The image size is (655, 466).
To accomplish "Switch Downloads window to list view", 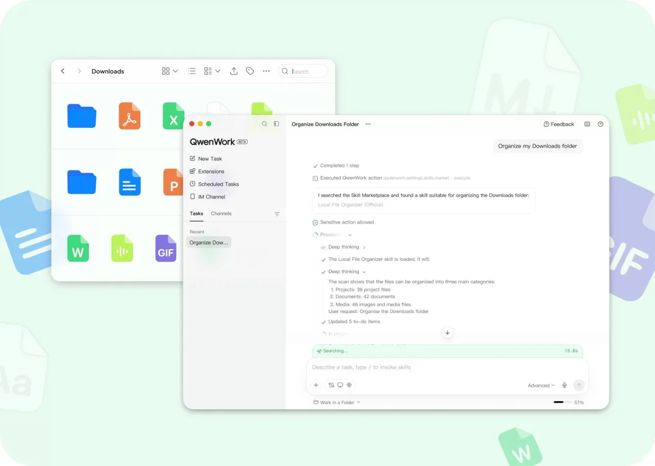I will [x=192, y=71].
